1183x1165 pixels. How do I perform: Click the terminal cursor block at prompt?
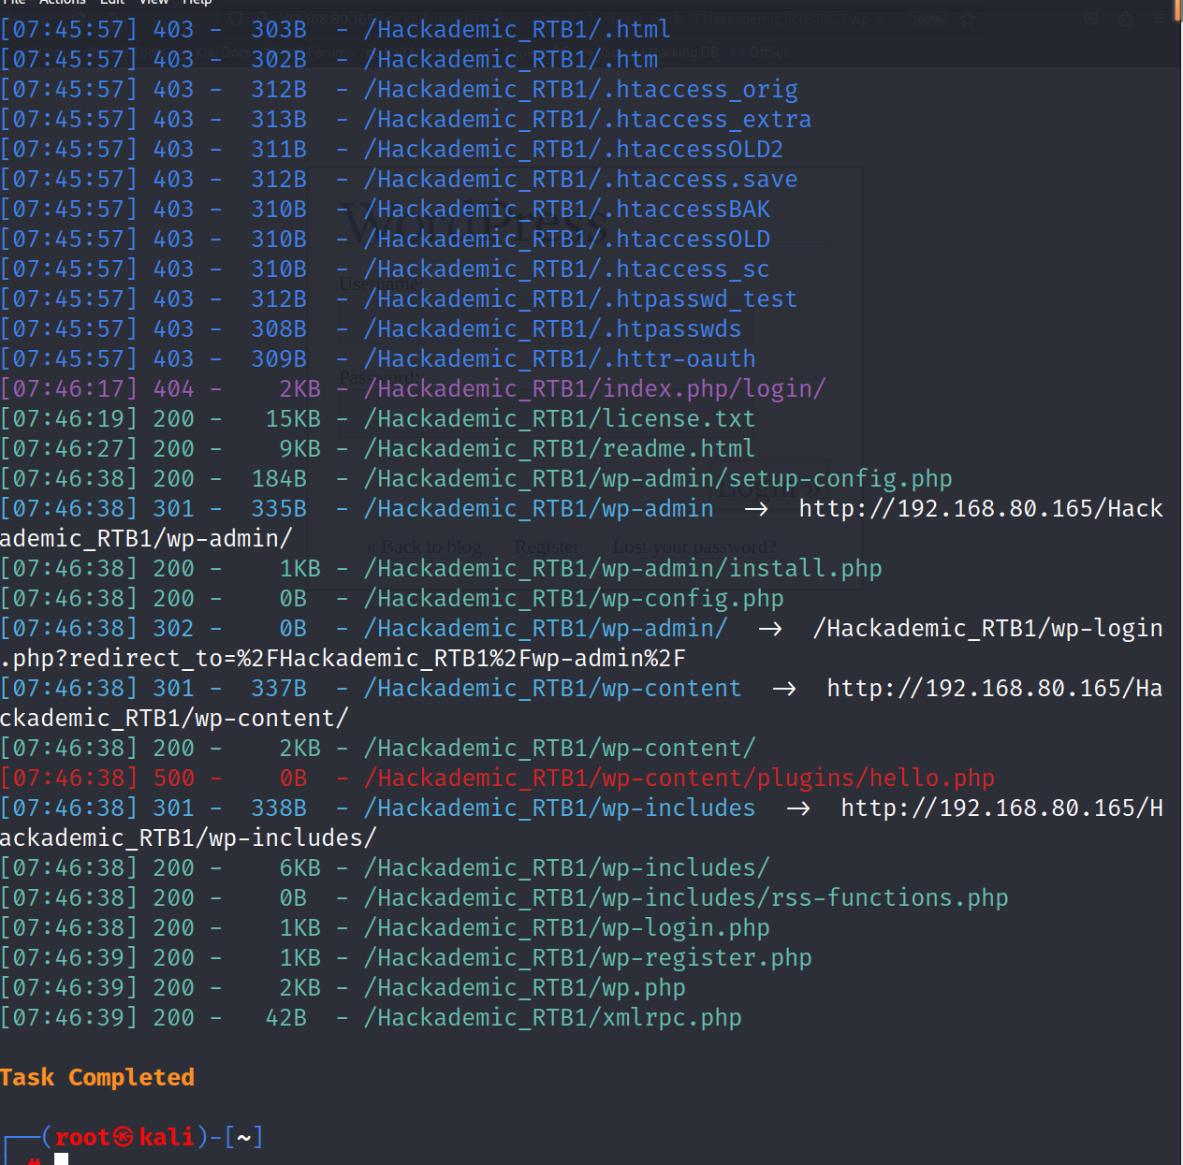[61, 1159]
